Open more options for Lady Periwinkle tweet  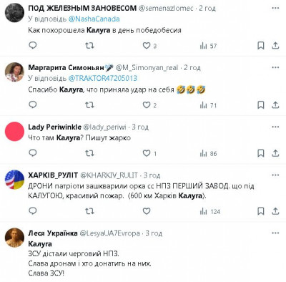coord(275,127)
